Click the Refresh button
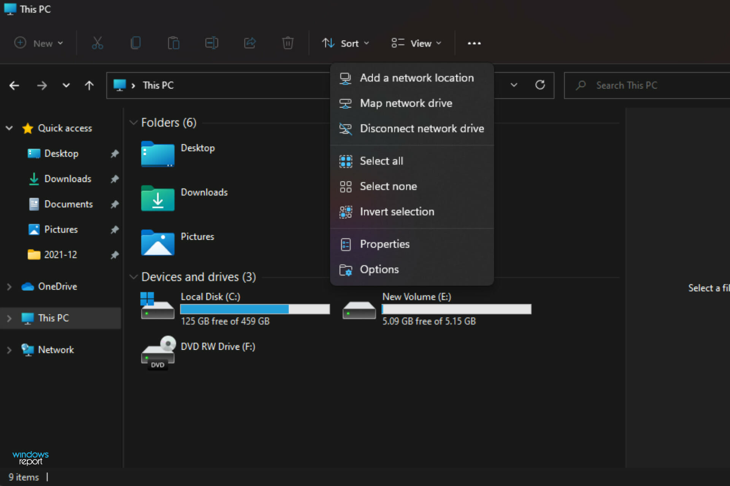The image size is (730, 486). pos(540,85)
